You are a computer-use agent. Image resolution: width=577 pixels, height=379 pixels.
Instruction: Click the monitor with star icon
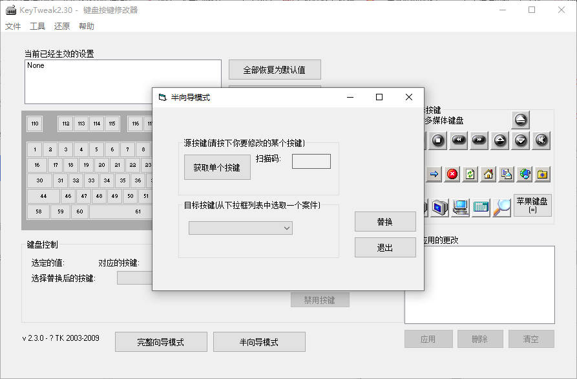(439, 208)
